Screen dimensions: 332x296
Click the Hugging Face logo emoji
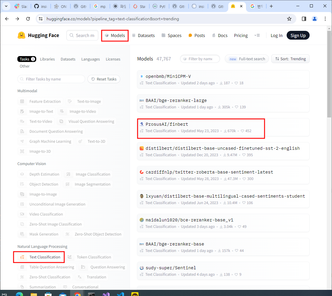pyautogui.click(x=22, y=35)
